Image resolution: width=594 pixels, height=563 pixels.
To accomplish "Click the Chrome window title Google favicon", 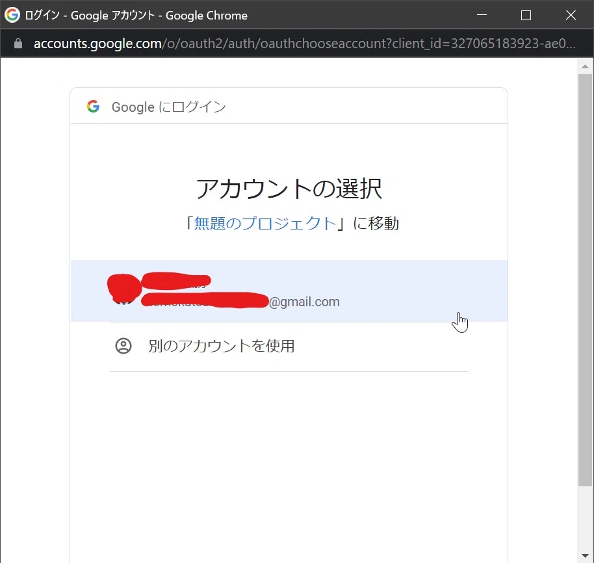I will 12,15.
